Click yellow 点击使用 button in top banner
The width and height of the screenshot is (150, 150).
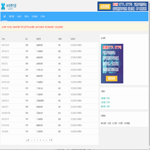point(105,7)
